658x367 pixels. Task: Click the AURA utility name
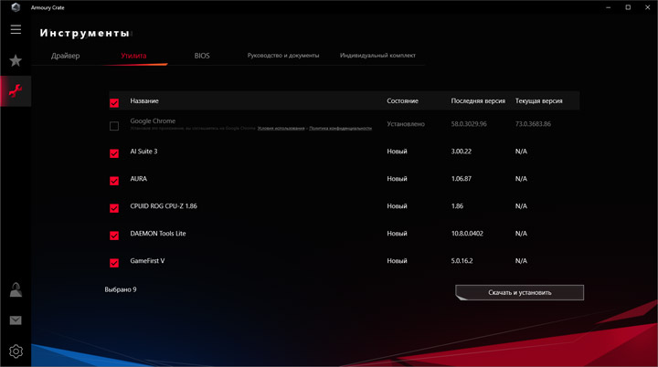pos(139,179)
